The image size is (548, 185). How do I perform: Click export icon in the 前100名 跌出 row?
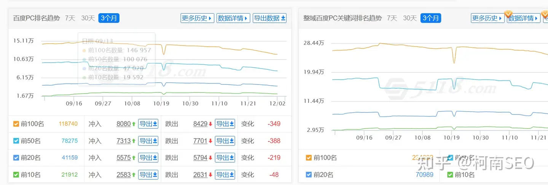point(225,124)
